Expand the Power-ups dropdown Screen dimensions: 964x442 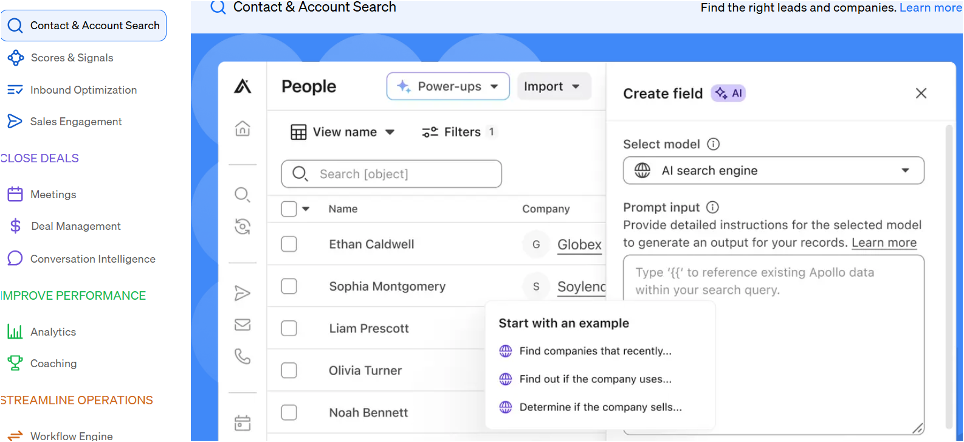tap(448, 86)
